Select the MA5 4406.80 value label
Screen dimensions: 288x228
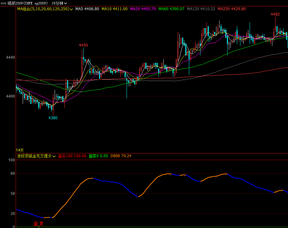[87, 9]
